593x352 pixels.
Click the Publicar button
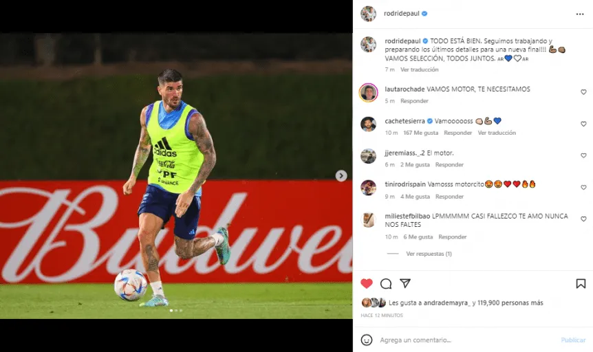[573, 340]
